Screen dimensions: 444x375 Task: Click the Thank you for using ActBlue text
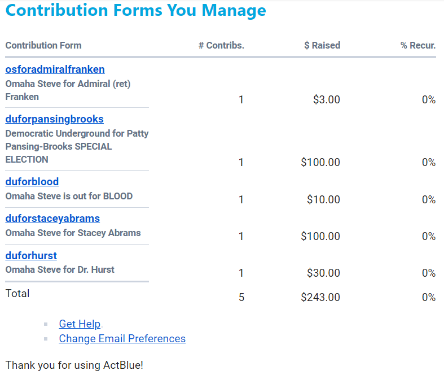74,365
